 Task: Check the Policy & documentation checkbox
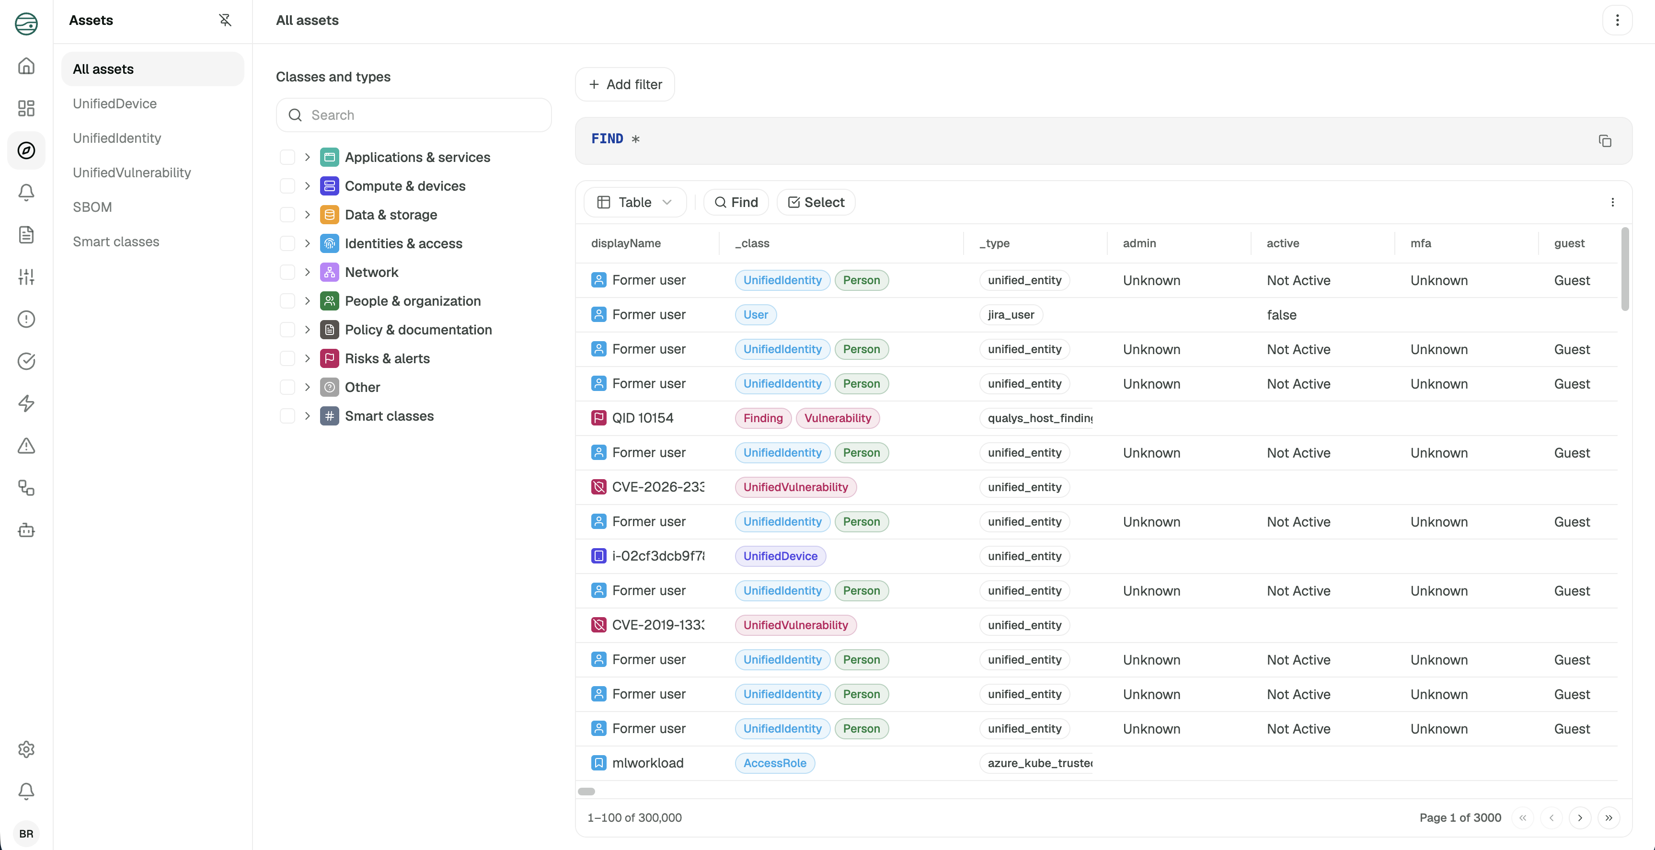pos(288,330)
